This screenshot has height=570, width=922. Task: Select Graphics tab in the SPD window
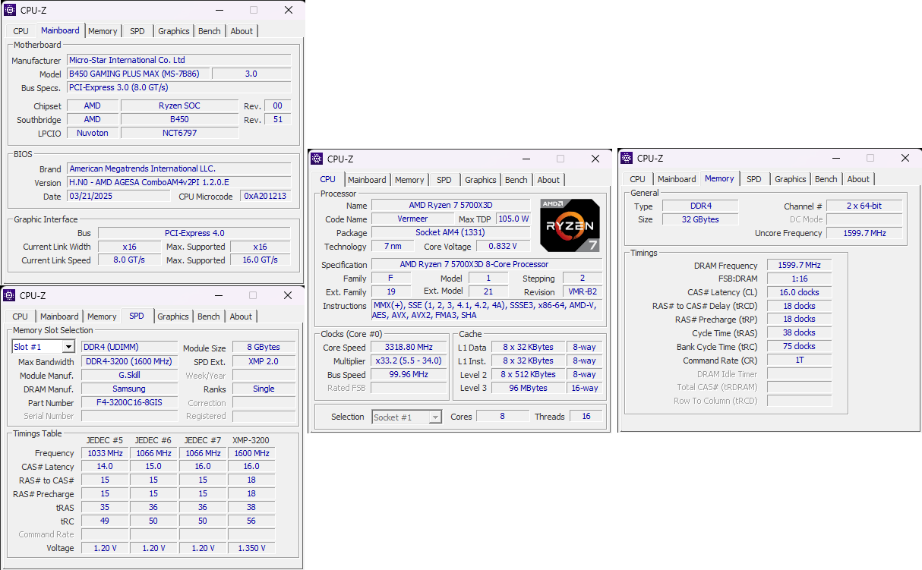(x=173, y=316)
